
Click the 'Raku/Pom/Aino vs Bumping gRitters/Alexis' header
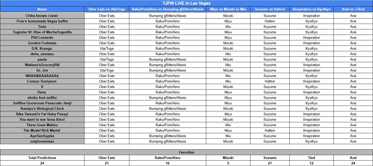[168, 9]
